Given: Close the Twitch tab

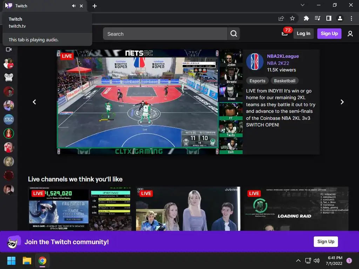Looking at the screenshot, I should pyautogui.click(x=81, y=6).
